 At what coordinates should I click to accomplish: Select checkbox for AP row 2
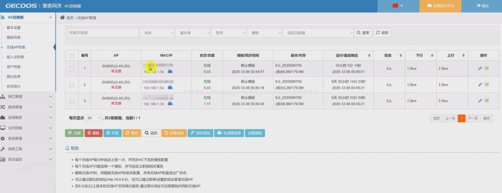72,85
